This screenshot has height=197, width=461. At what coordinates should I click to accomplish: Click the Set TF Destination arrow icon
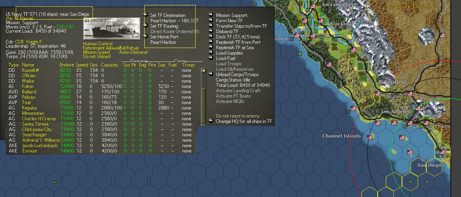145,15
